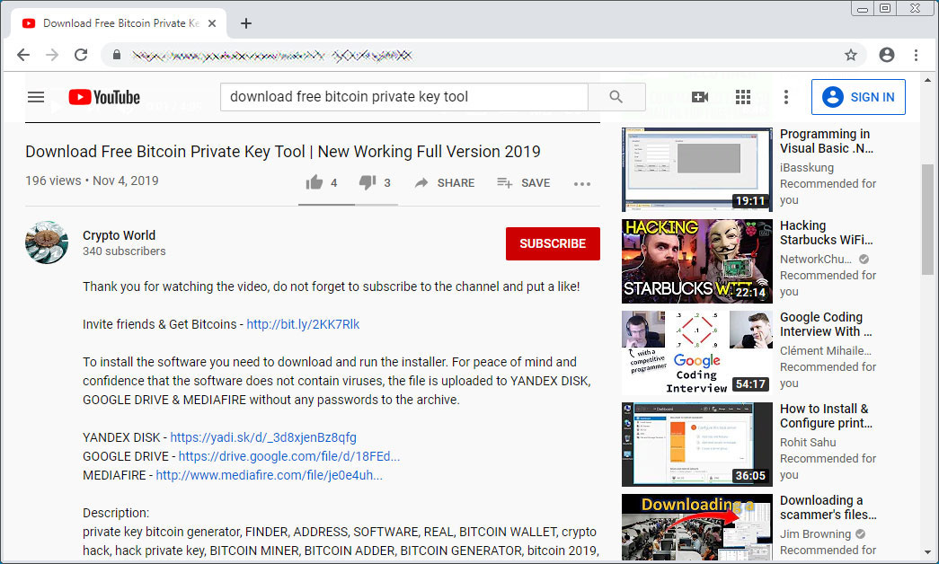
Task: Open the create video camera icon
Action: coord(700,97)
